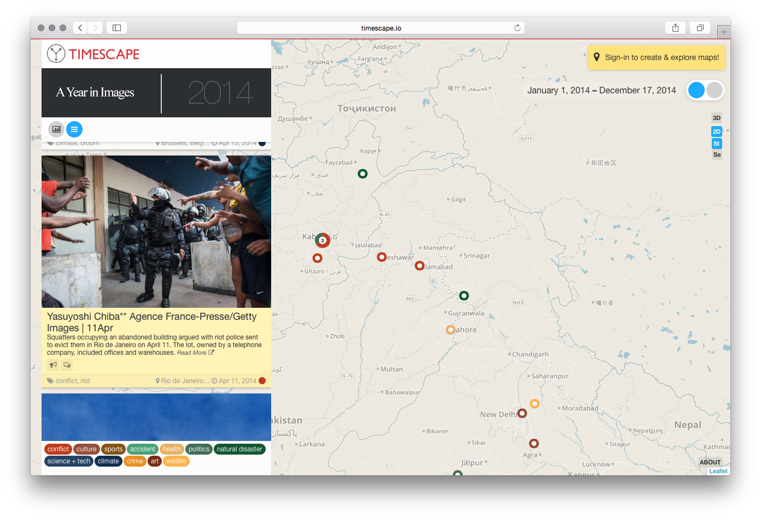
Task: Click the megaphone icon on the Rio post
Action: (53, 365)
